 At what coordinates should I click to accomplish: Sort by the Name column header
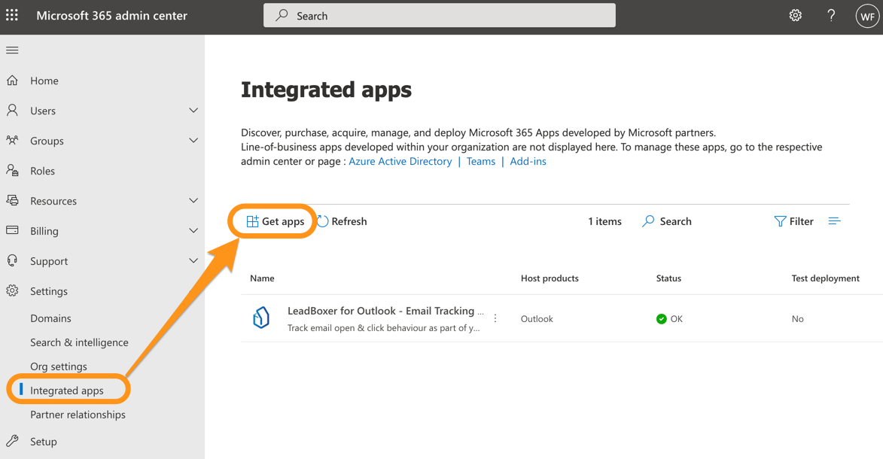coord(262,278)
